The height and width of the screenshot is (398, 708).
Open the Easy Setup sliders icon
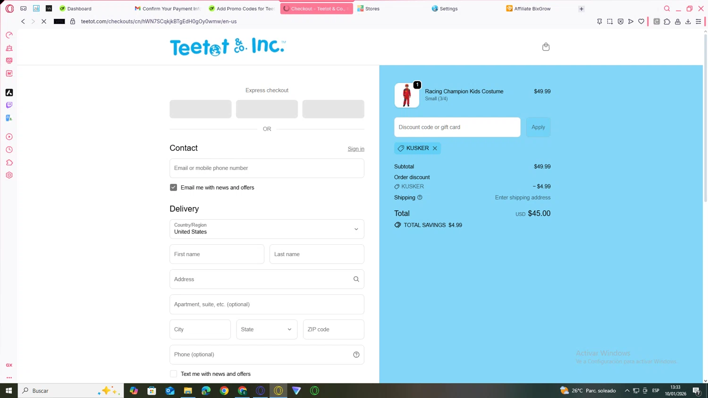click(699, 21)
